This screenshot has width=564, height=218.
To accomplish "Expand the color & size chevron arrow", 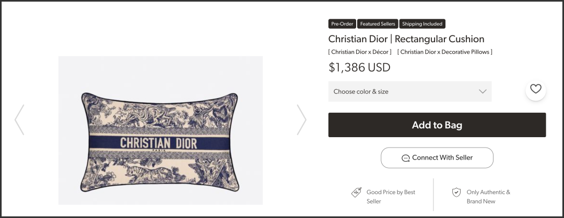I will tap(483, 91).
